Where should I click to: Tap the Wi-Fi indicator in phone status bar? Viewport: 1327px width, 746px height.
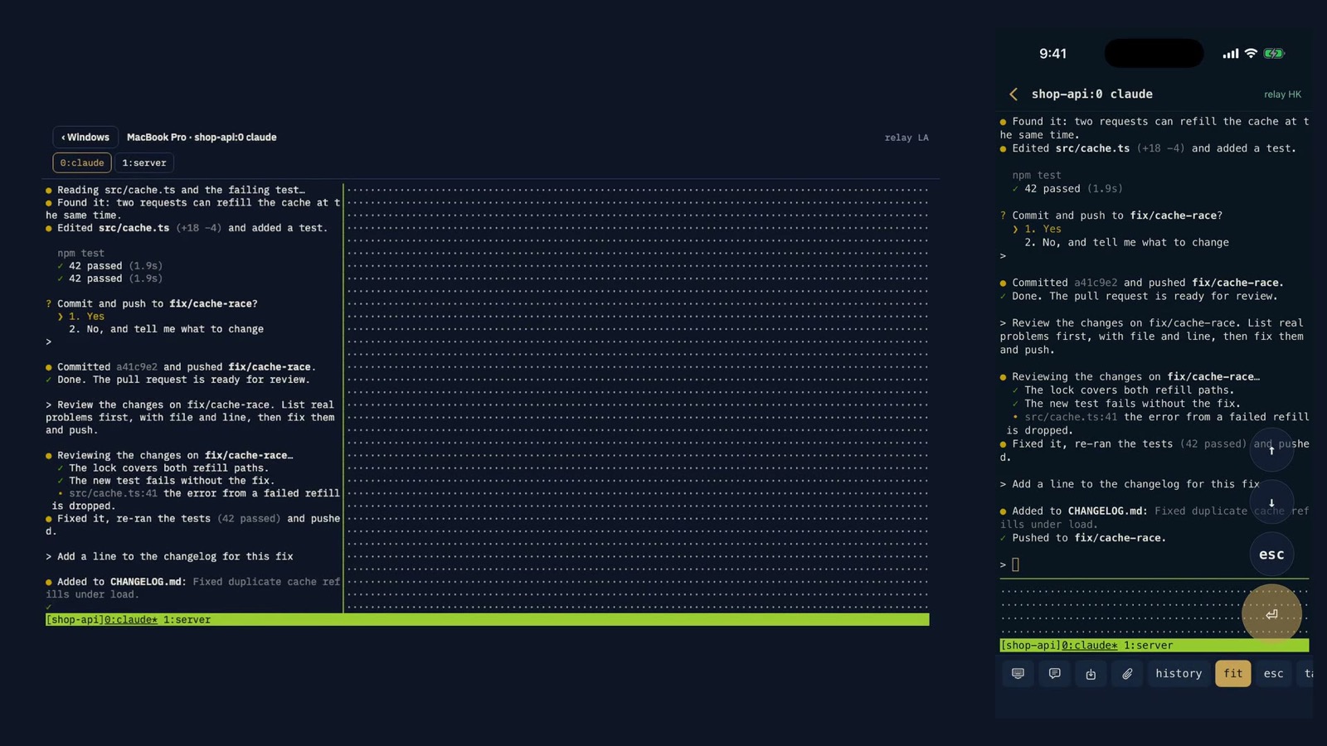click(x=1251, y=54)
